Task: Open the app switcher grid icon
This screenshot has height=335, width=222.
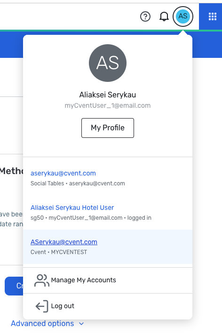Action: (x=213, y=16)
